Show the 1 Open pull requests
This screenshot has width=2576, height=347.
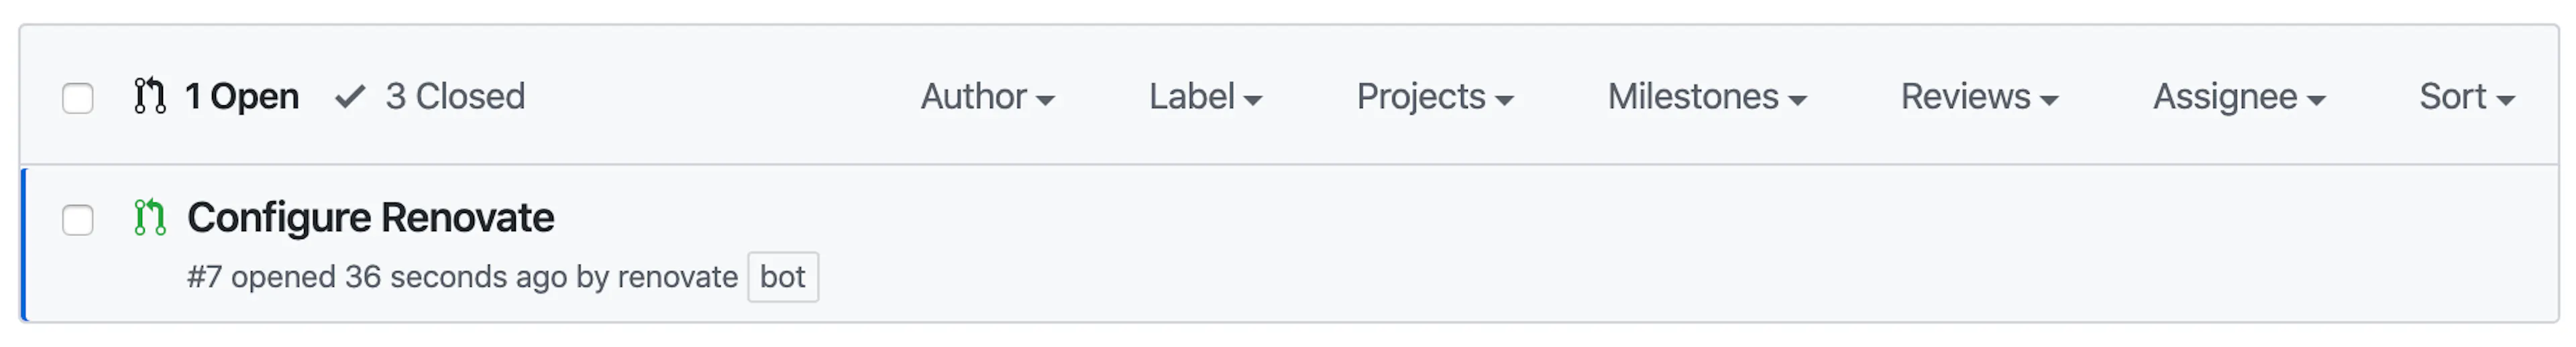(217, 97)
